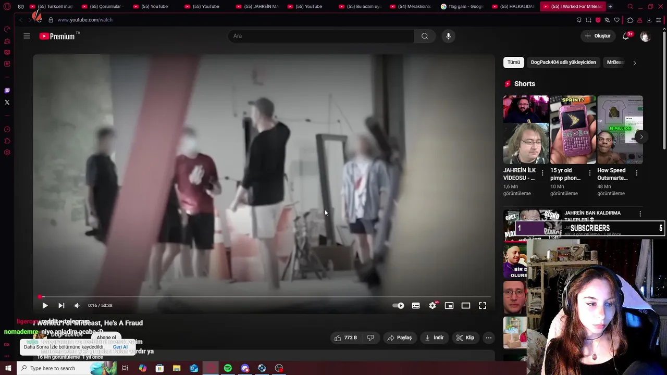Open JAHREİN İLK VİDEOSU short thumbnail
Image resolution: width=667 pixels, height=375 pixels.
pyautogui.click(x=526, y=130)
